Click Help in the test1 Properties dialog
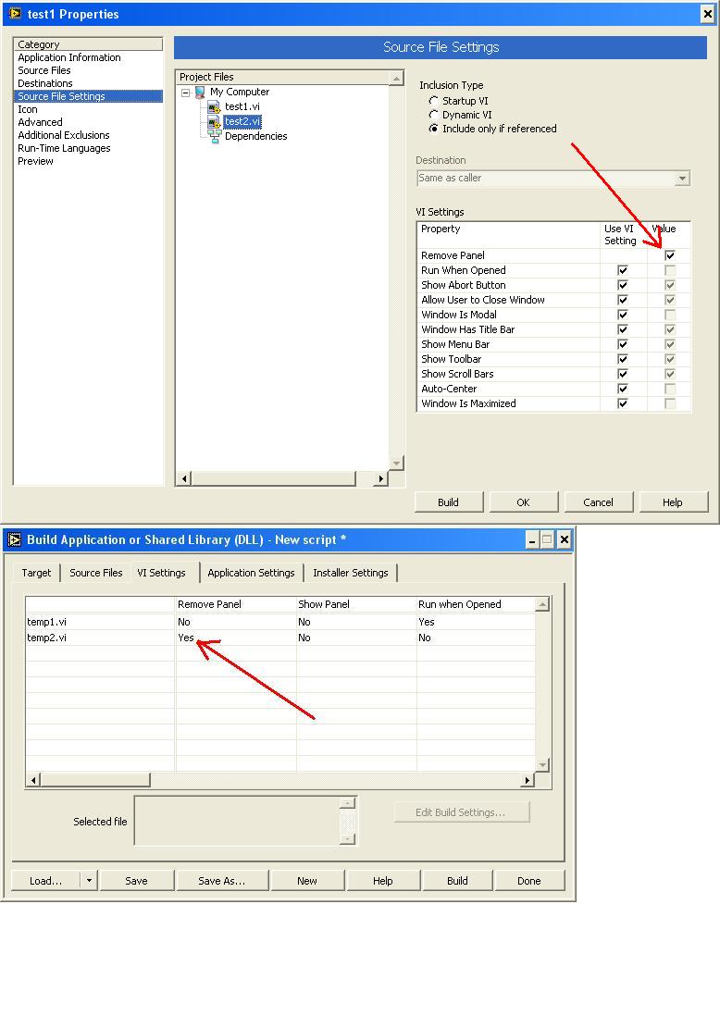The image size is (720, 1028). [x=673, y=502]
